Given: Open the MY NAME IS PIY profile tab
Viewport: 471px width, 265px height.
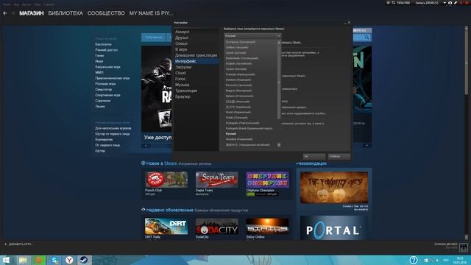Looking at the screenshot, I should pos(151,13).
